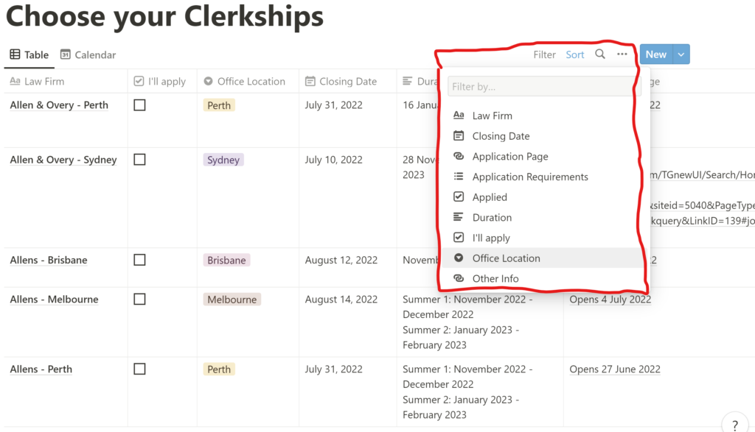Viewport: 755px width, 432px height.
Task: Click the Application Requirements list icon
Action: tap(459, 177)
